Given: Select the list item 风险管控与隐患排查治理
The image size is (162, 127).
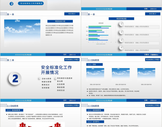Looking at the screenshot, I should tap(65, 80).
